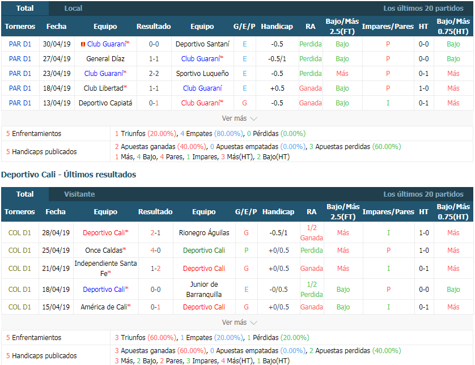
Task: Click the G/E/P header in the Deportivo Cali table
Action: tap(246, 212)
